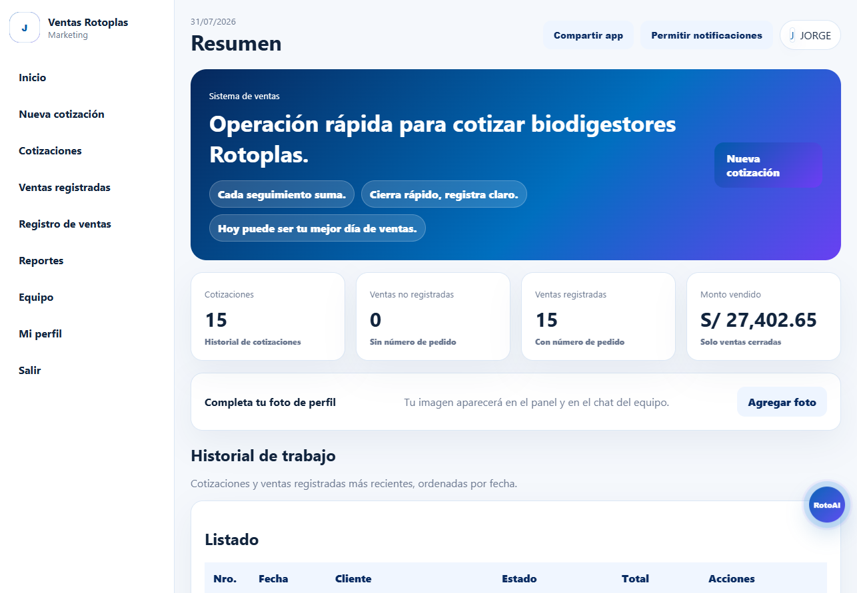Click the Ventas Rotoplas app name
The image size is (857, 593).
pos(88,23)
